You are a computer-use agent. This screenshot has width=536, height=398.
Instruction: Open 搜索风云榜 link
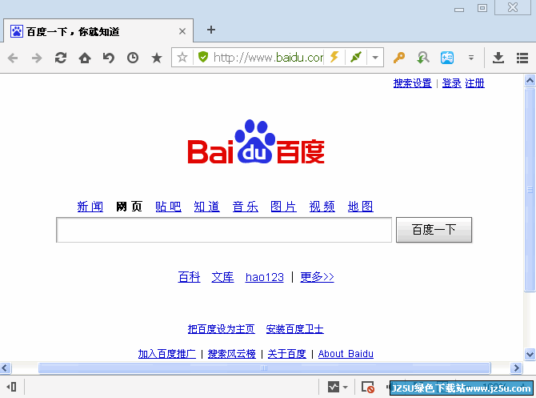click(232, 353)
